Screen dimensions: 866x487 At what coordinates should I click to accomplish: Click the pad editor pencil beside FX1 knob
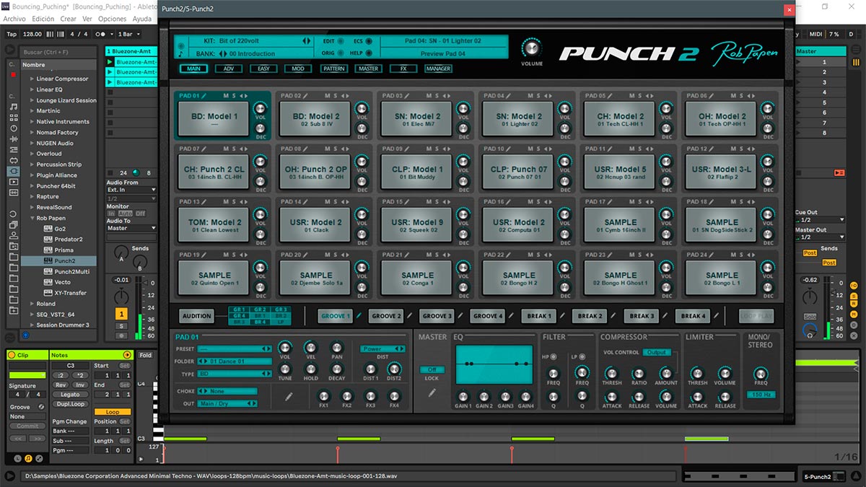289,396
